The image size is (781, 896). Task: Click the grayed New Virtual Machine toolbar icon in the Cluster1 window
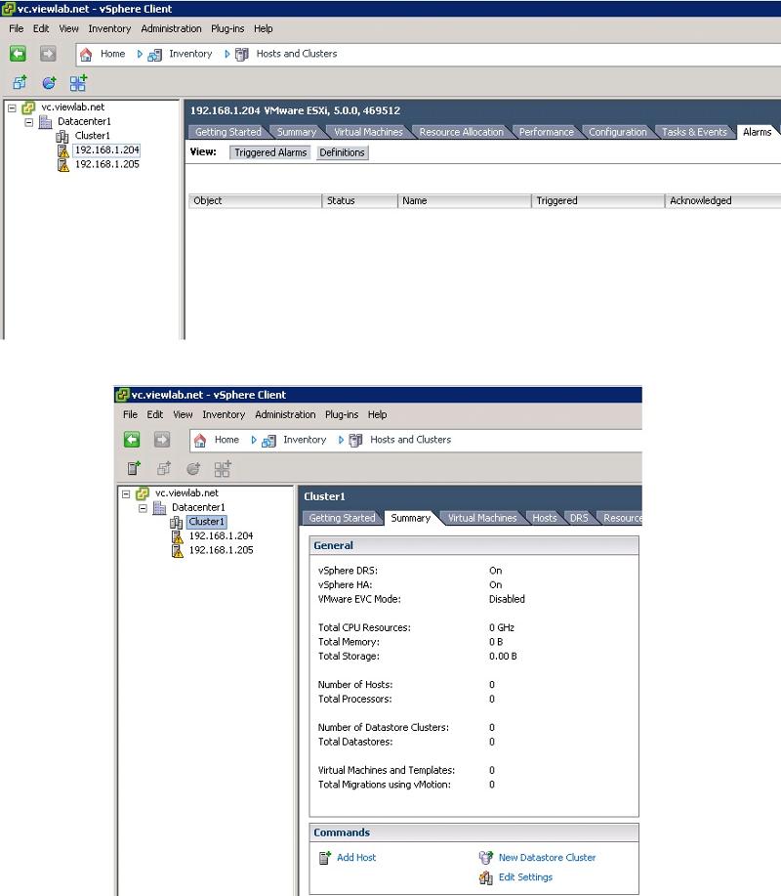click(x=164, y=469)
